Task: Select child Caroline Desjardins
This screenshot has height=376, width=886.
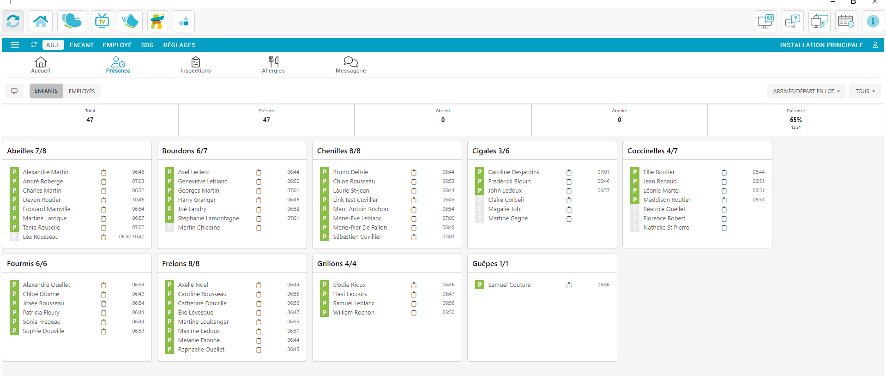Action: pyautogui.click(x=513, y=172)
